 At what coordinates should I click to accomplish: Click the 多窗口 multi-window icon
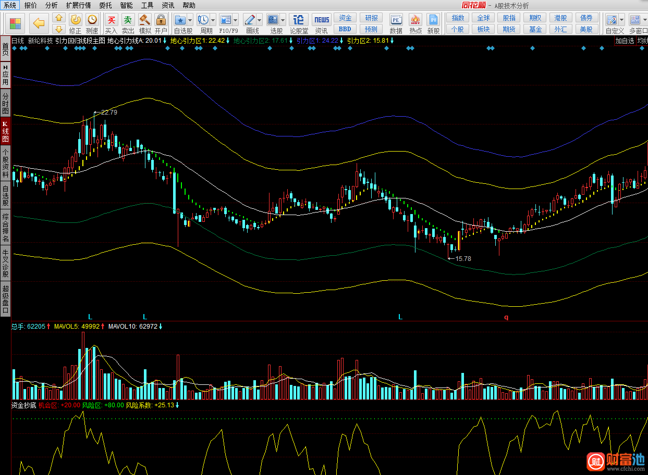[635, 20]
